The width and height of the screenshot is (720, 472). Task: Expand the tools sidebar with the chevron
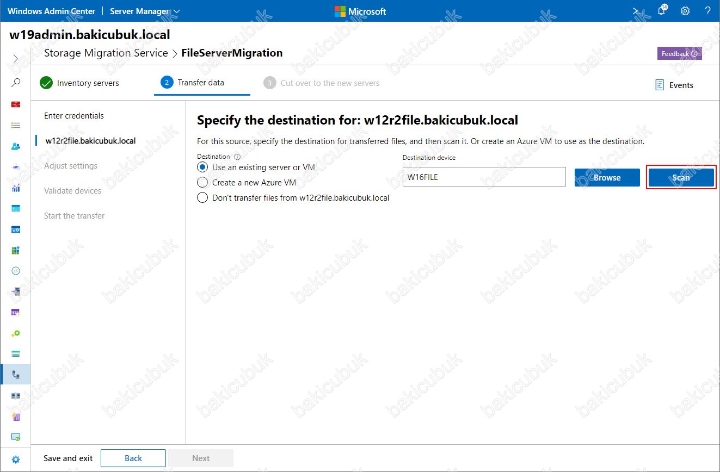tap(16, 59)
